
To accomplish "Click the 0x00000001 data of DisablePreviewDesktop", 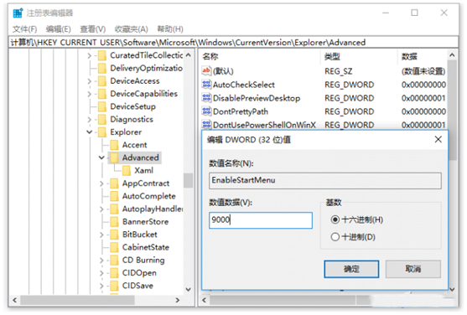I will [x=423, y=98].
